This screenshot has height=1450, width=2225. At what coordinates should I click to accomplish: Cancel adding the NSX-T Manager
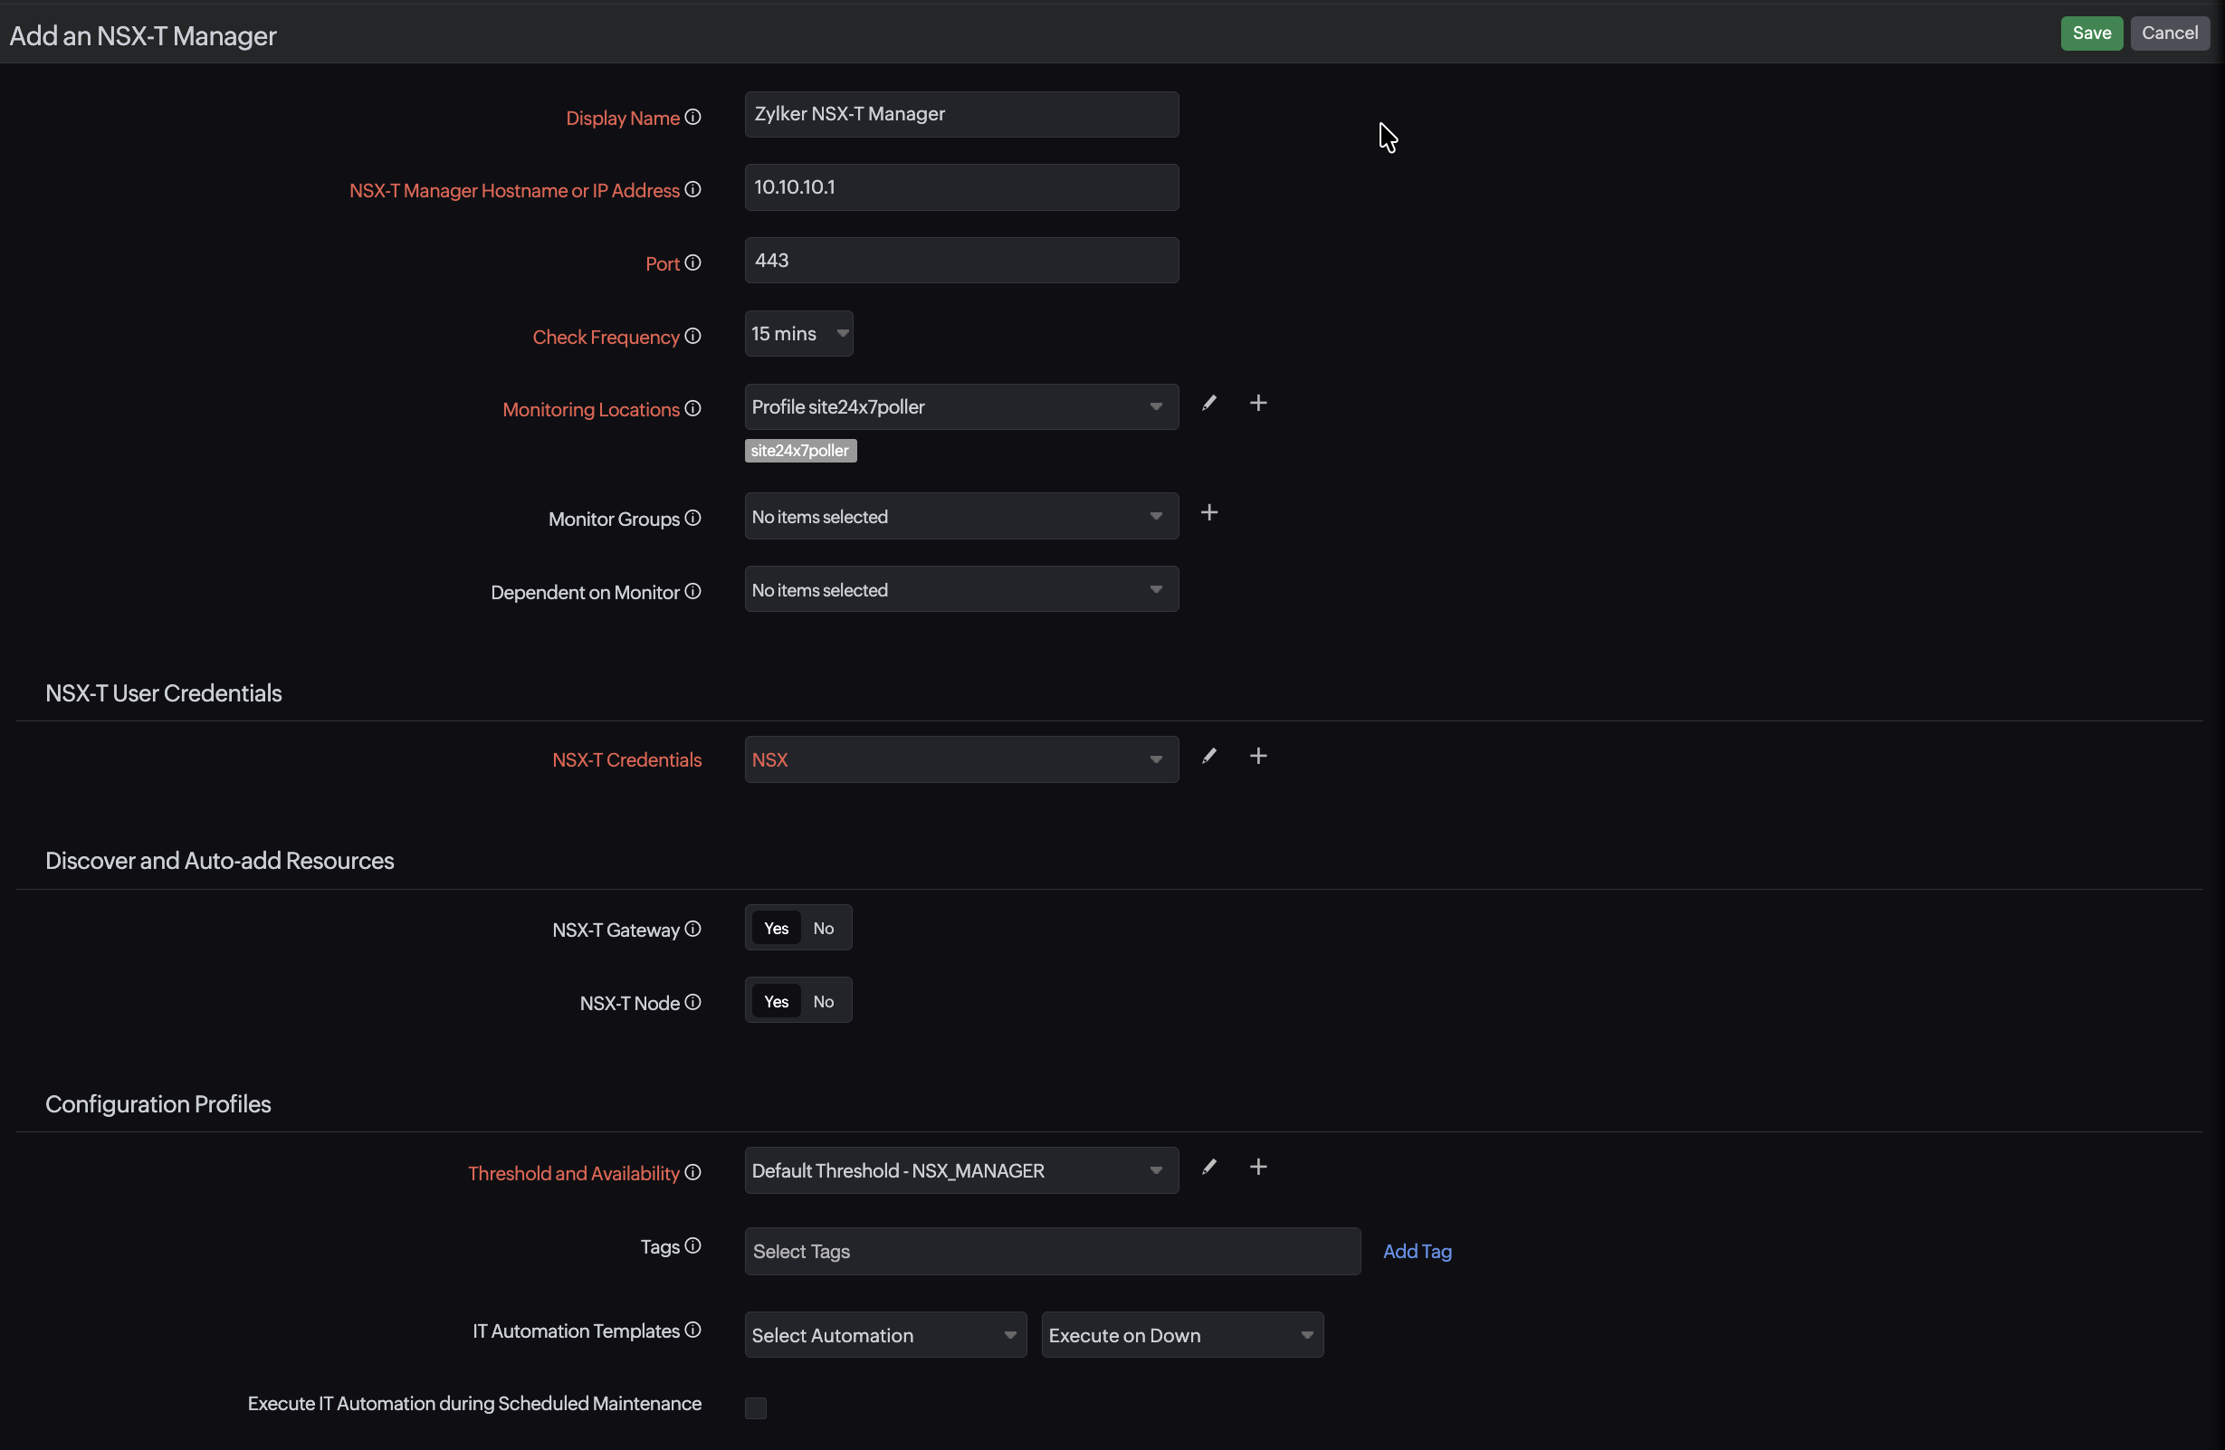(2170, 33)
